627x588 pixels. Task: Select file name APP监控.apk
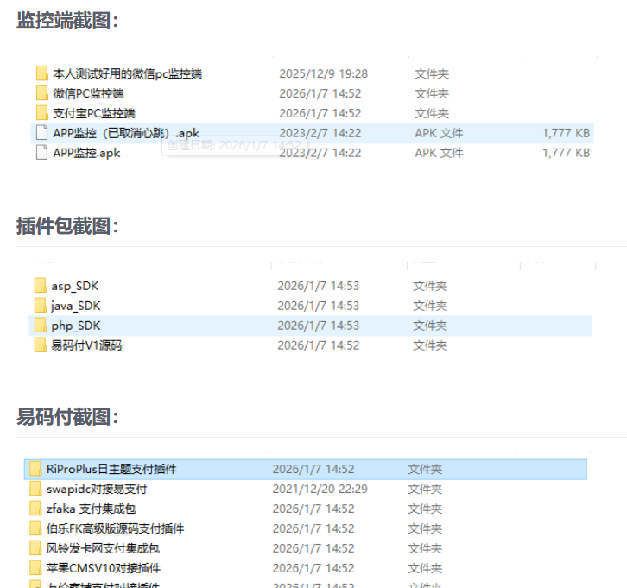[x=86, y=153]
